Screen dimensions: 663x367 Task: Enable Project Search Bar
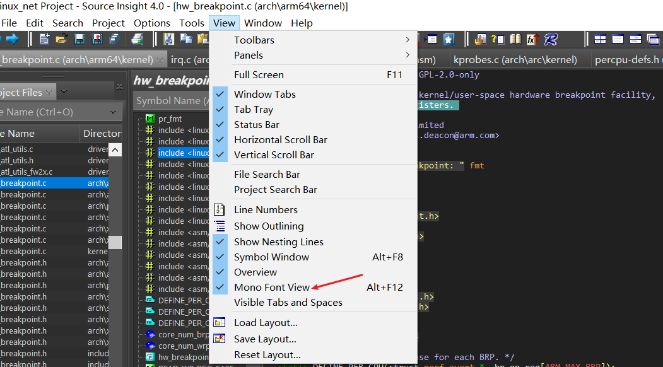(314, 190)
